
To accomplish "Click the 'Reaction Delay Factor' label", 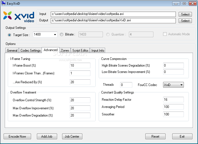I will (116, 100).
